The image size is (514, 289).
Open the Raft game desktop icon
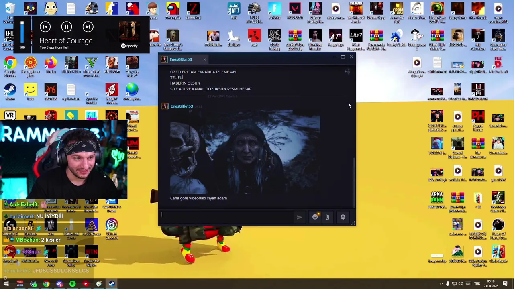[x=234, y=11]
